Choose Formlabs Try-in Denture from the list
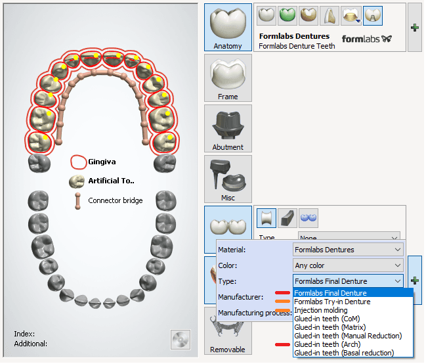This screenshot has width=426, height=364. point(332,302)
